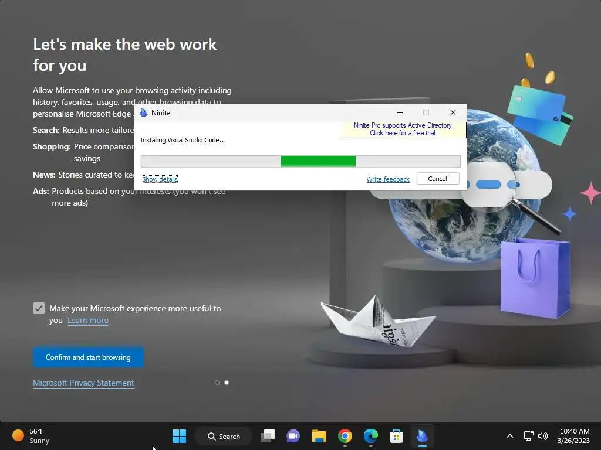The height and width of the screenshot is (450, 601).
Task: Click the 'Let's make the web work' heading
Action: click(x=125, y=54)
